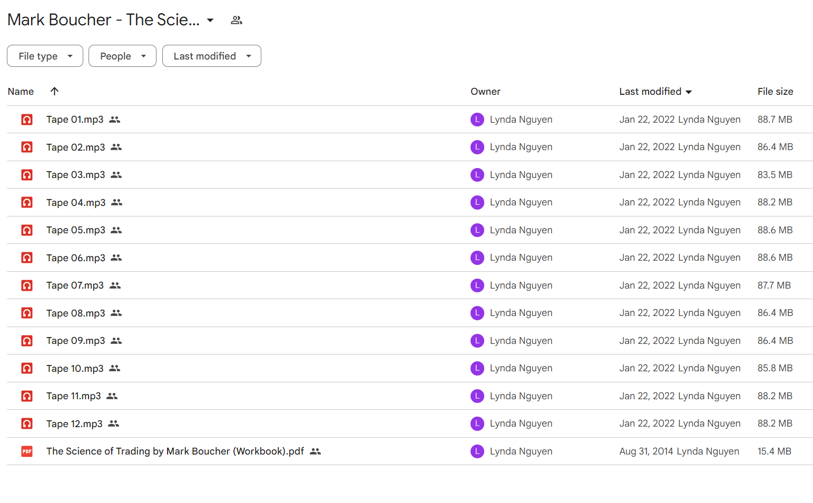This screenshot has width=813, height=503.
Task: Click the 85.8 MB file size
Action: pos(775,368)
